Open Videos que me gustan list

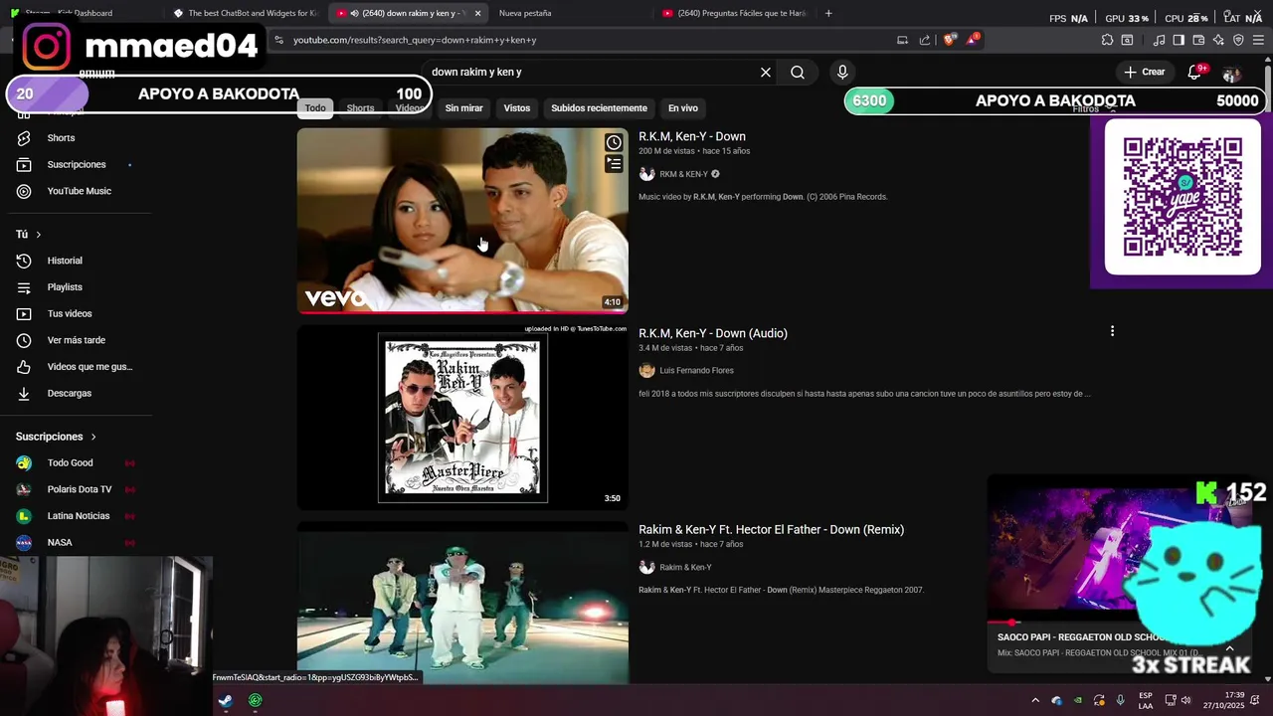click(90, 367)
